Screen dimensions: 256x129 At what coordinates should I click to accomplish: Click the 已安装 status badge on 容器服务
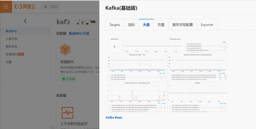[x=69, y=79]
